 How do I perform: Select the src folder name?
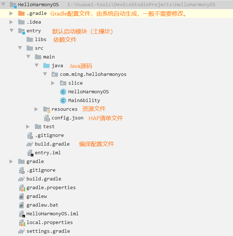pyautogui.click(x=39, y=48)
